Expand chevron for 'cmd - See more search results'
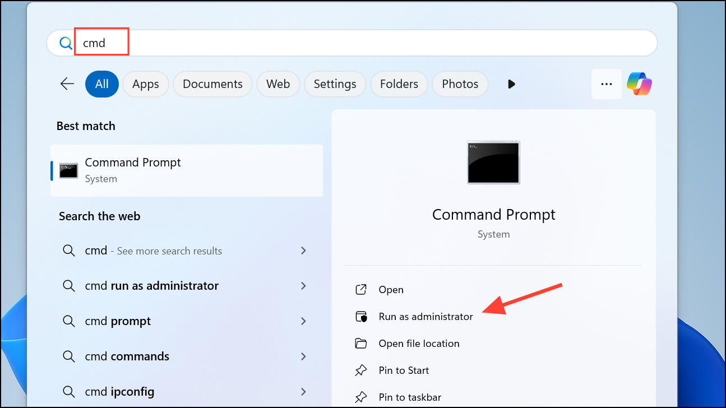Viewport: 726px width, 408px height. (303, 251)
